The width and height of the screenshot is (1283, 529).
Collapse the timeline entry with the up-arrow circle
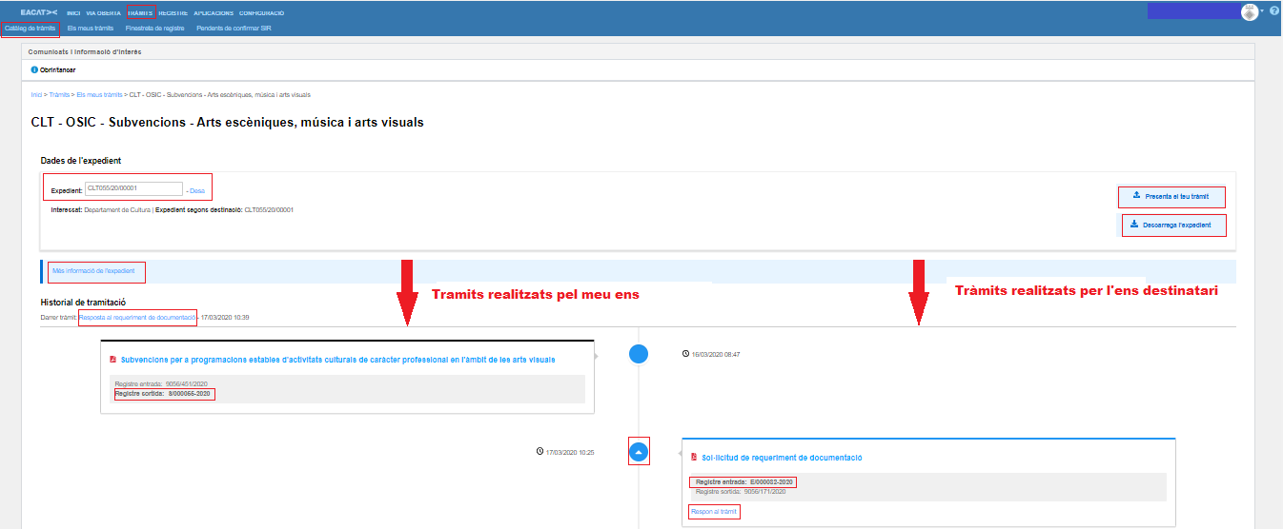(639, 452)
